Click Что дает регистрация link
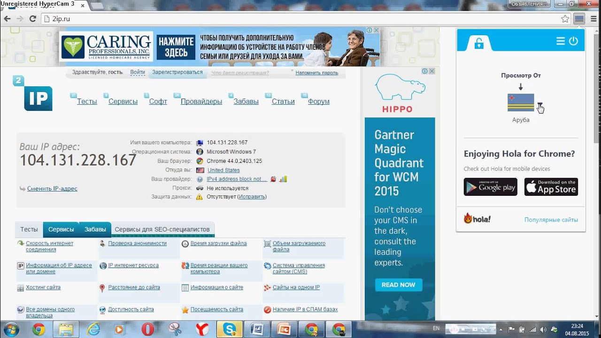The height and width of the screenshot is (338, 601). coord(240,73)
